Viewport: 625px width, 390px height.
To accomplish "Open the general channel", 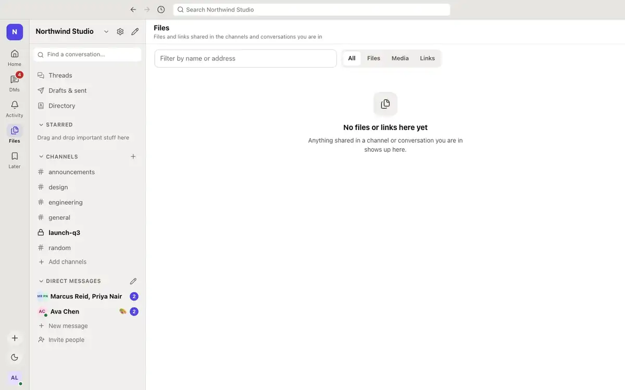I will point(87,217).
